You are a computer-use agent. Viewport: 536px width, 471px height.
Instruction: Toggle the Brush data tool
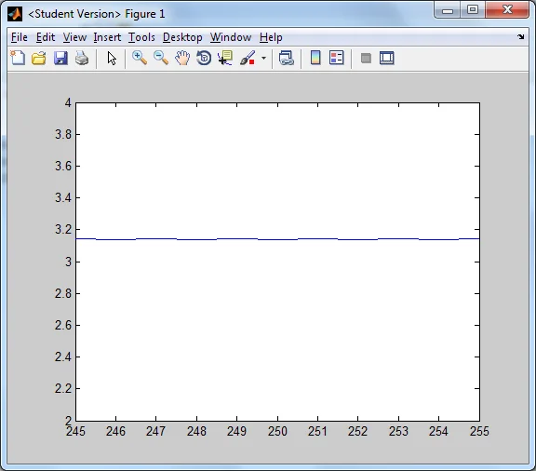(248, 58)
